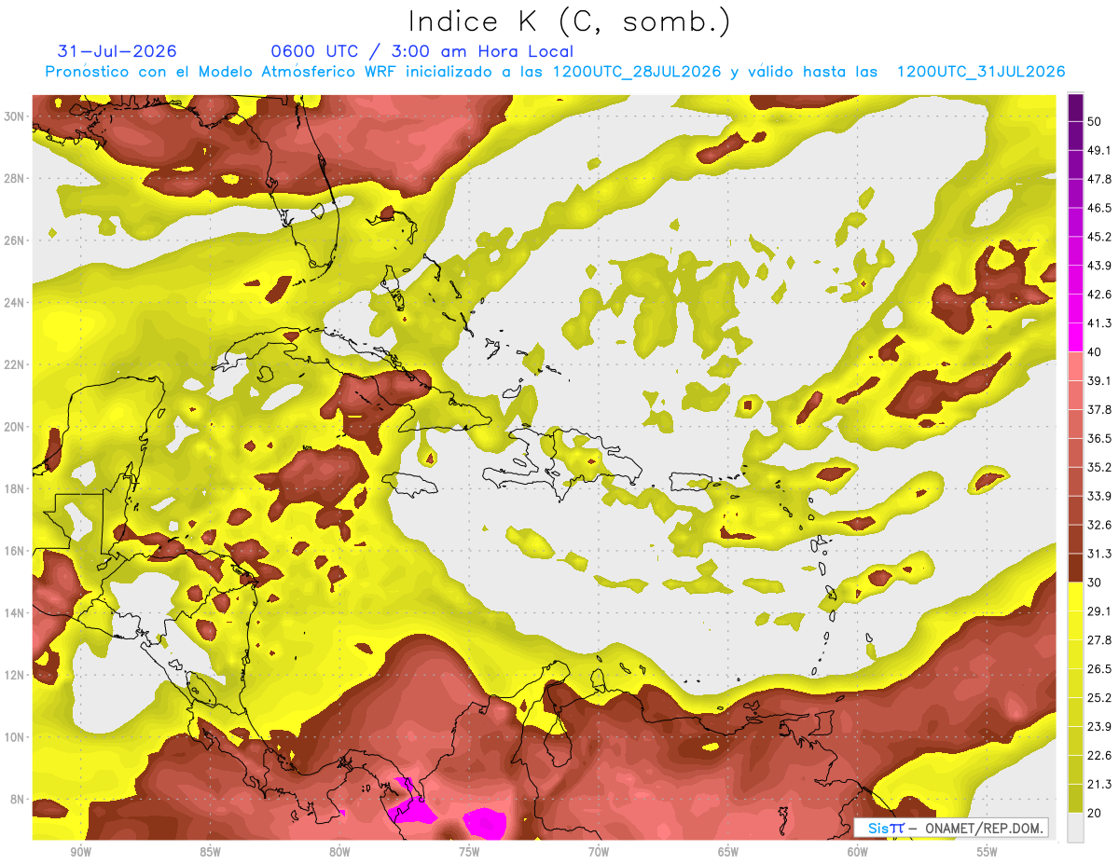The width and height of the screenshot is (1119, 864).
Task: Pick the light gray swatch below 20
Action: (x=1075, y=828)
